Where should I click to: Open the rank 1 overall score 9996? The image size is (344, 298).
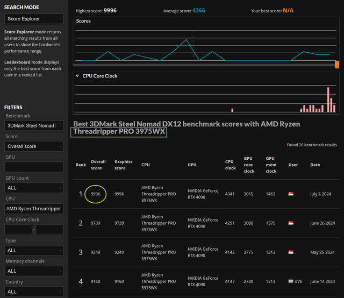[x=96, y=194]
